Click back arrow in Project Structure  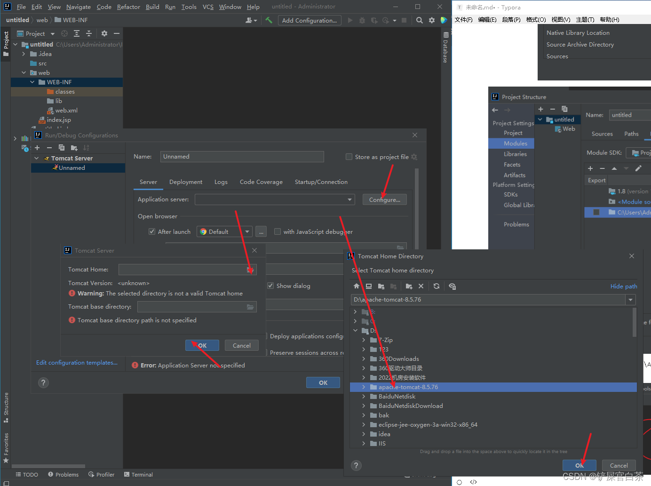pyautogui.click(x=495, y=110)
